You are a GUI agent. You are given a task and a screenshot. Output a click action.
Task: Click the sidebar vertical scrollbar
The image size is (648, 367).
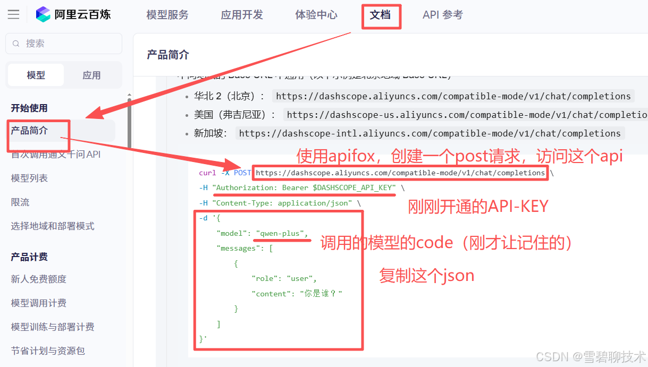(129, 123)
